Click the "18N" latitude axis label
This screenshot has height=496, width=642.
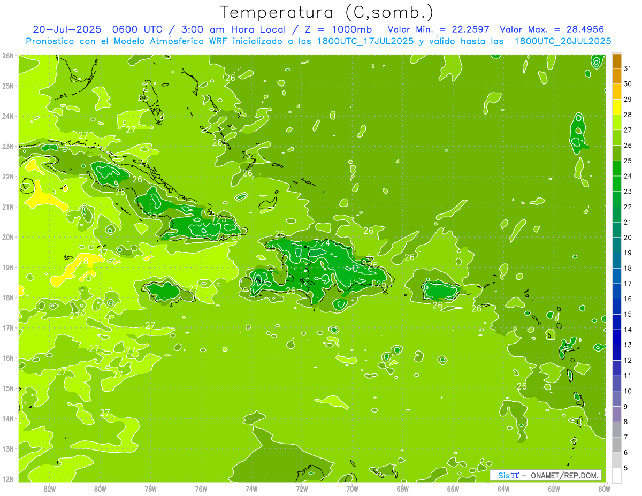pyautogui.click(x=7, y=297)
